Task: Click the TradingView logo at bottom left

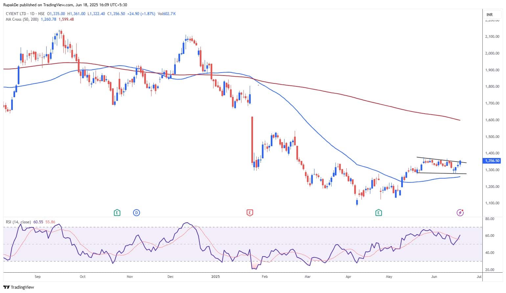Action: tap(19, 287)
